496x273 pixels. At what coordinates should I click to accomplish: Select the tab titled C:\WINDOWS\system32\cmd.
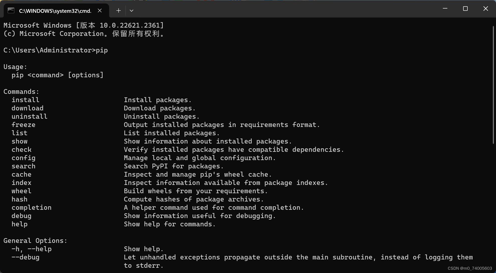click(x=55, y=11)
